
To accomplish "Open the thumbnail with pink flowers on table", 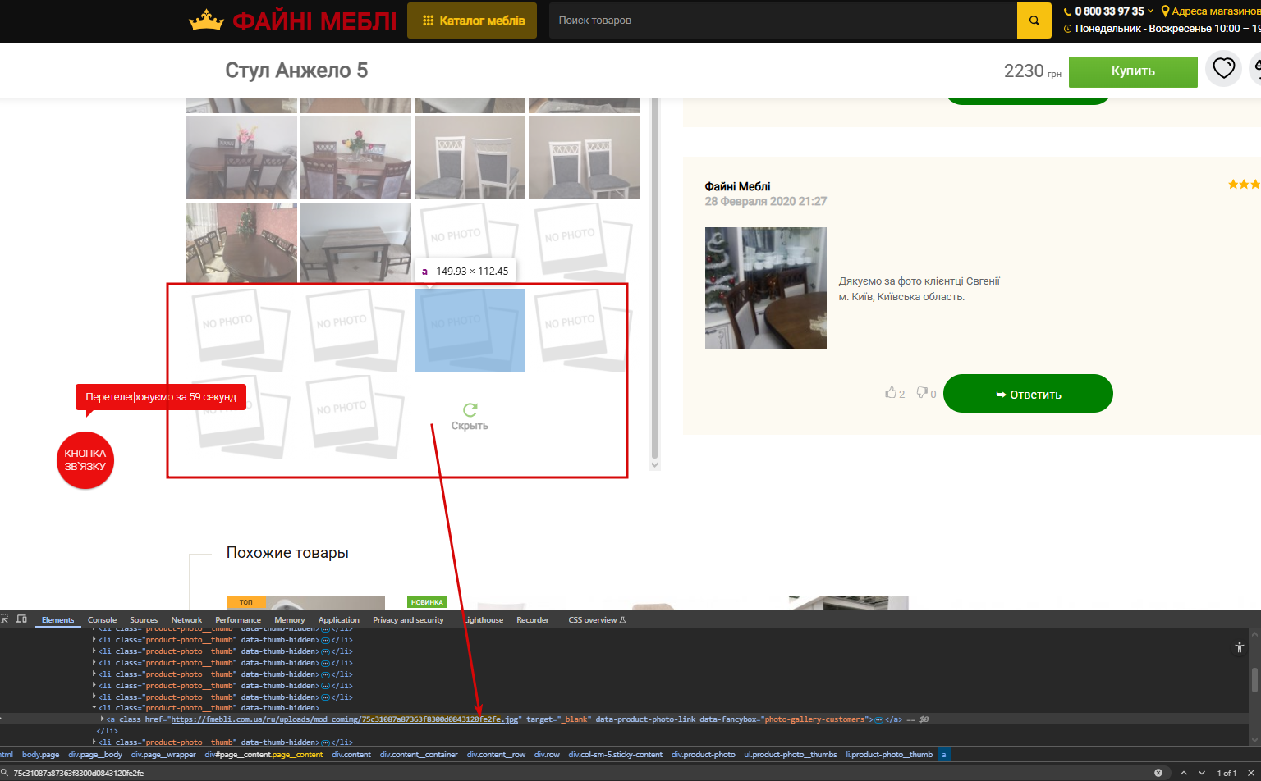I will pyautogui.click(x=241, y=158).
